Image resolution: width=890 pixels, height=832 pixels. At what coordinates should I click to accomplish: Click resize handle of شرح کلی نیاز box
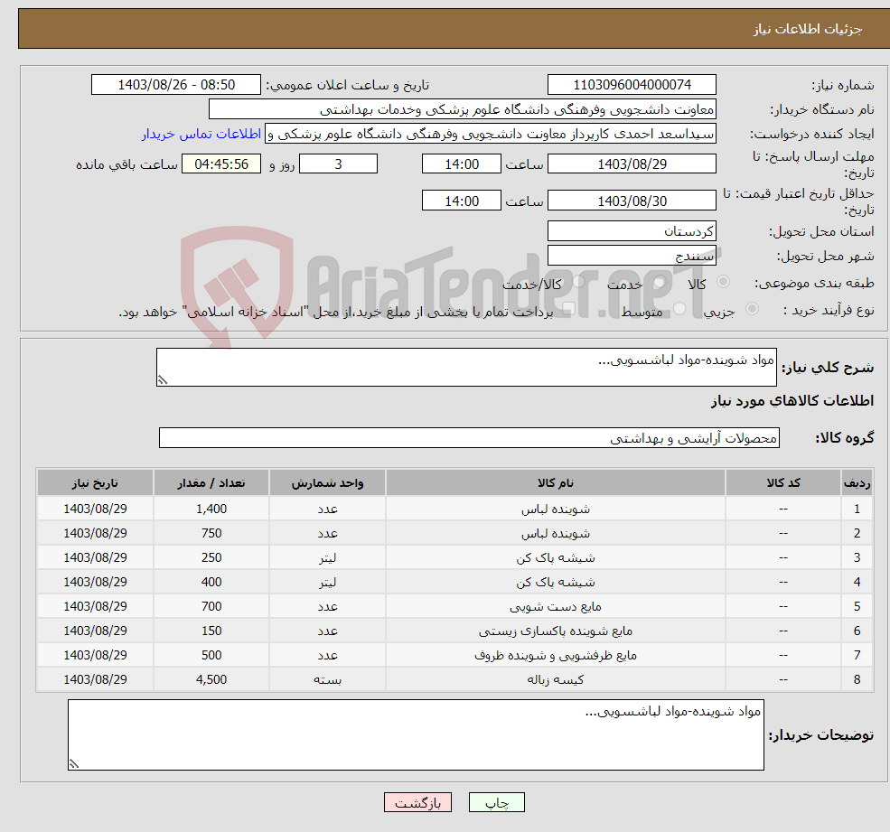click(163, 380)
